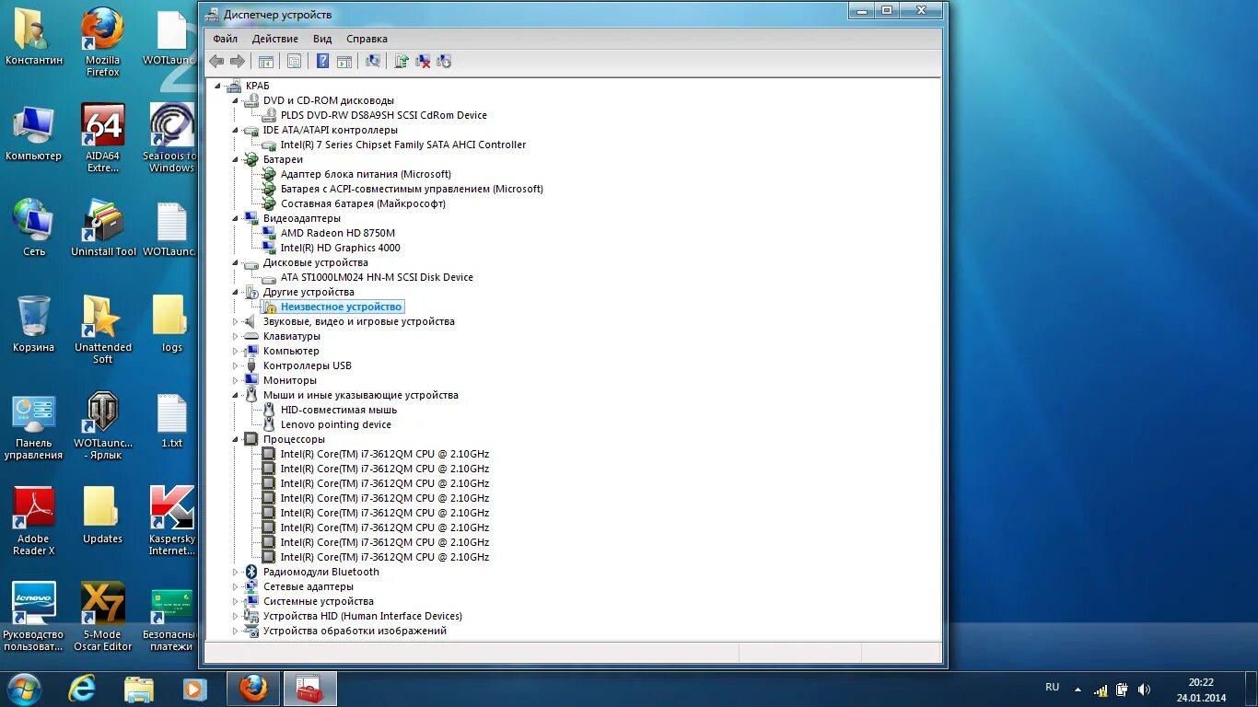Click the Uninstall device red-X toolbar icon

pyautogui.click(x=423, y=61)
